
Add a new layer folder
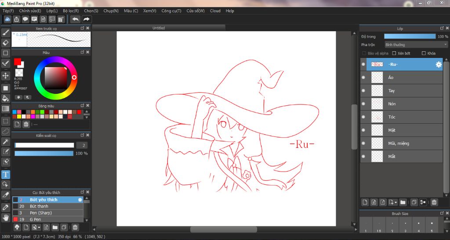point(403,202)
